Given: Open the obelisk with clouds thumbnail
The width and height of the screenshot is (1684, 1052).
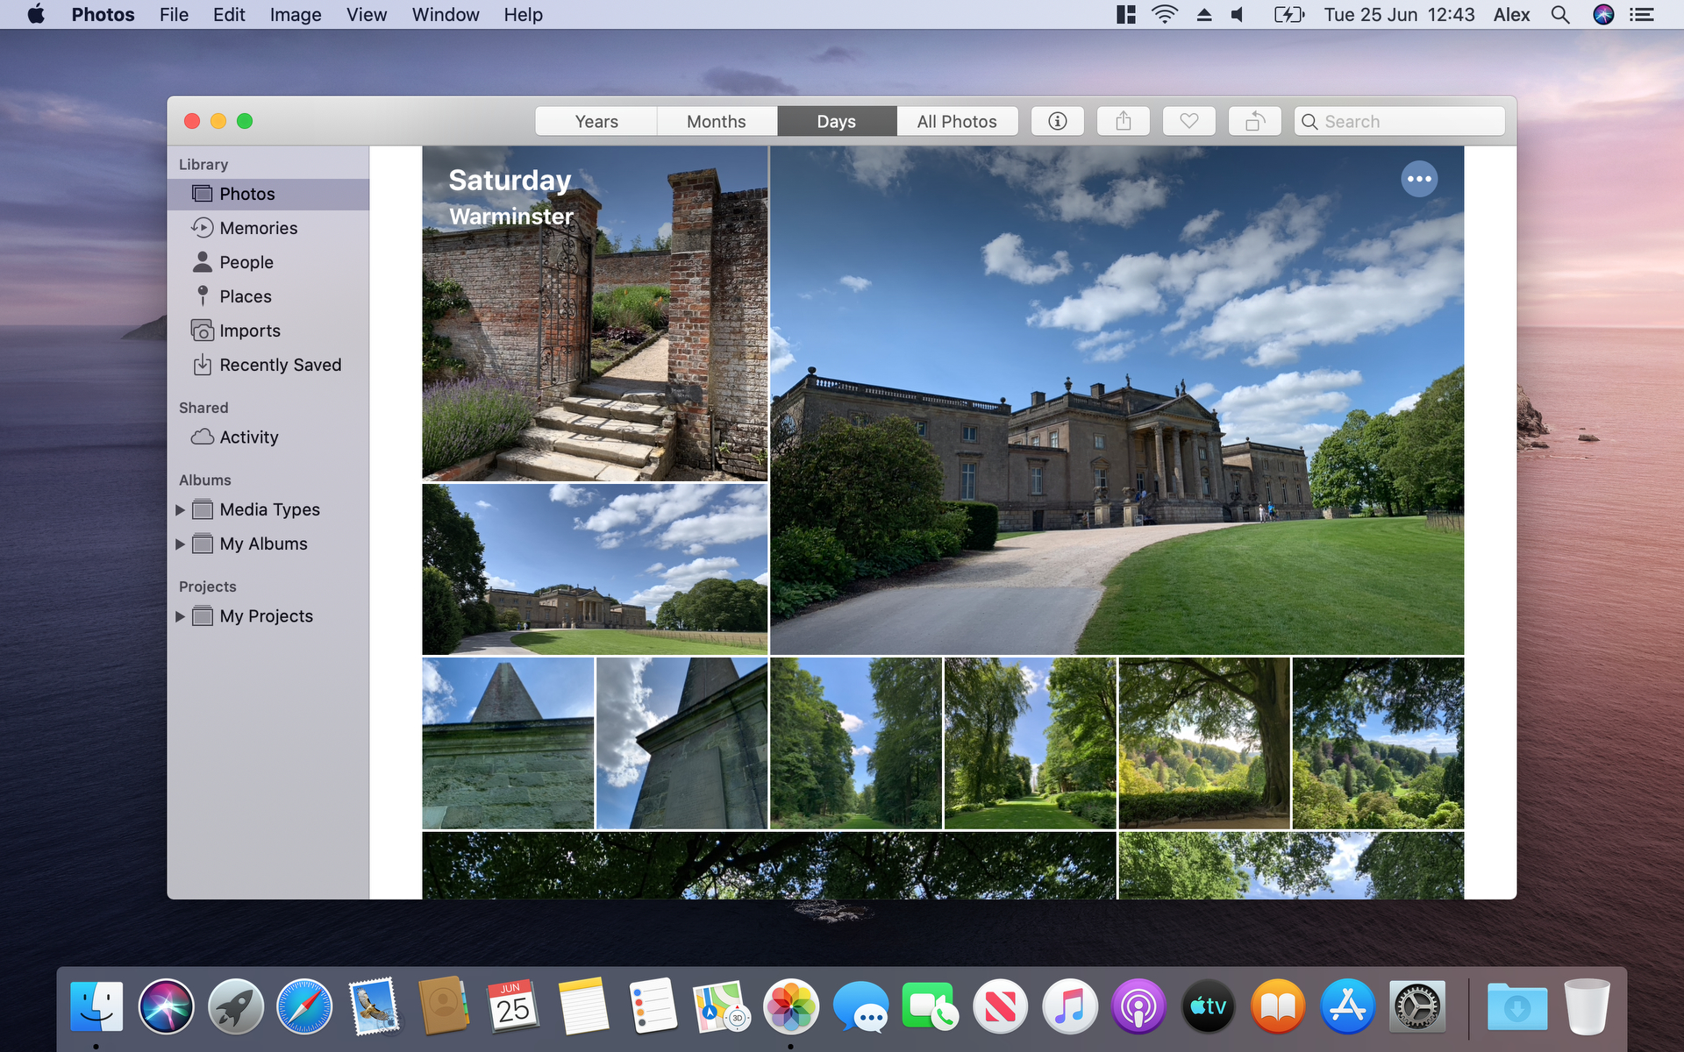Looking at the screenshot, I should (681, 743).
